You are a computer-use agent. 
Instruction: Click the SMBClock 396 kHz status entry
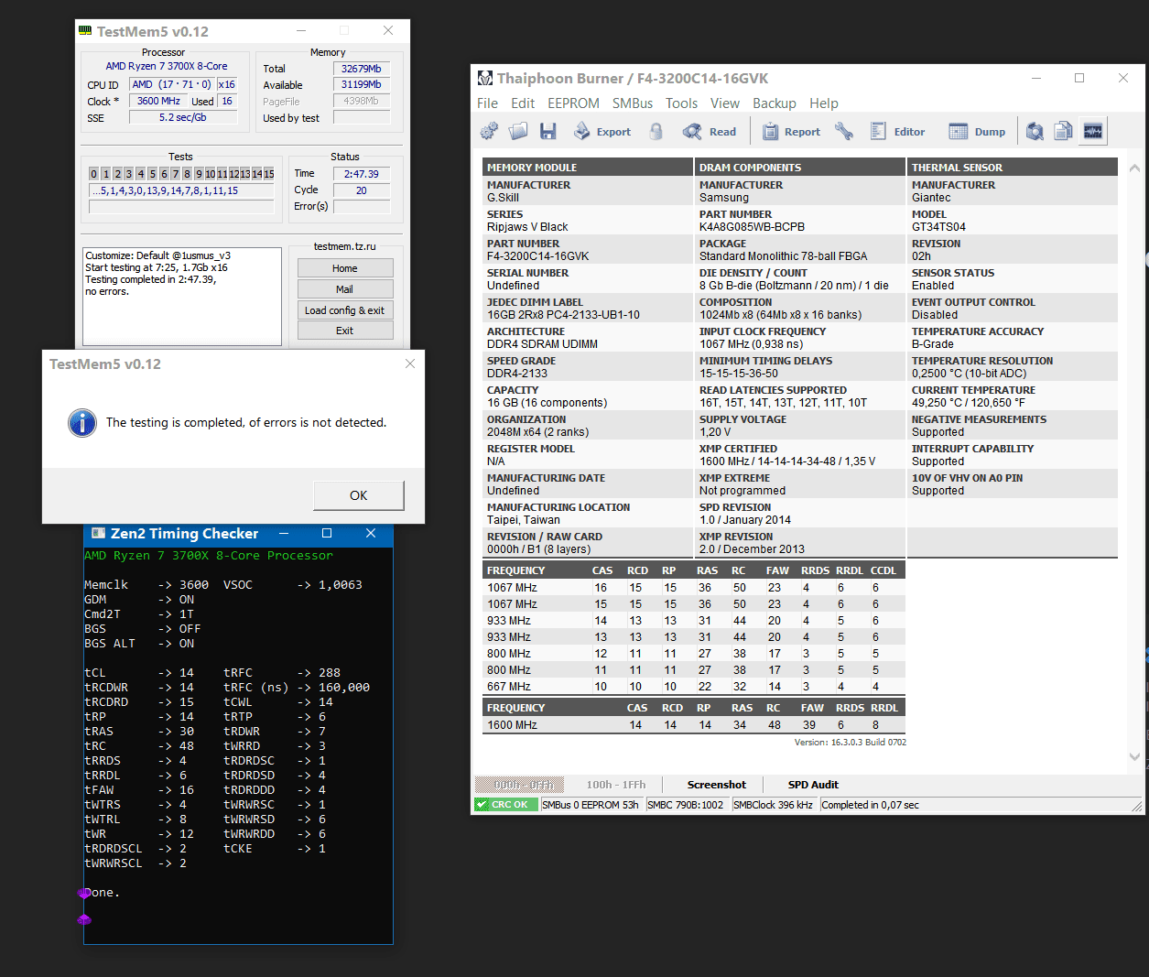pos(773,805)
